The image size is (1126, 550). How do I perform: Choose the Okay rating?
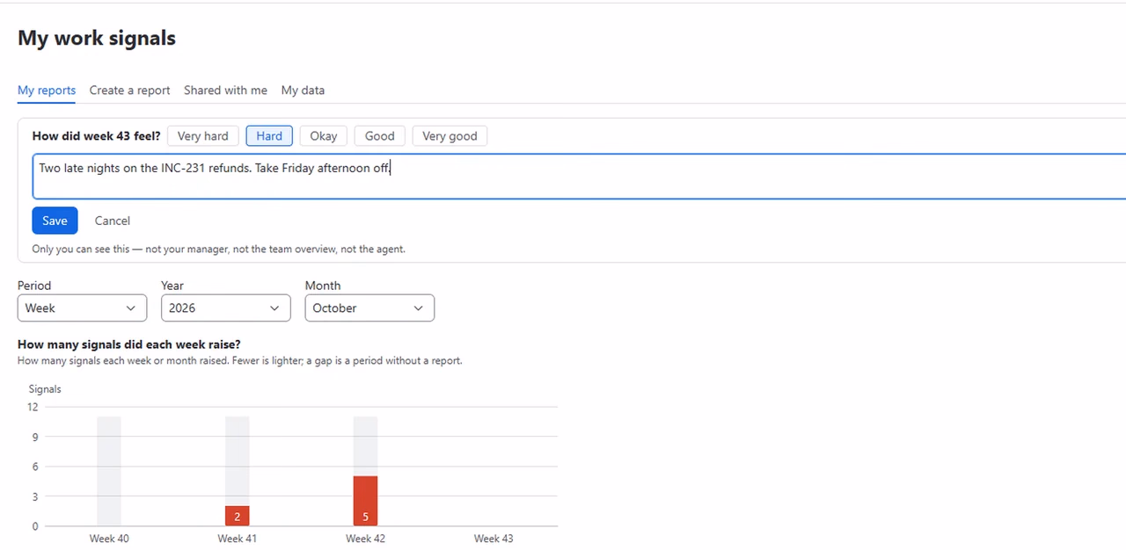click(x=324, y=136)
